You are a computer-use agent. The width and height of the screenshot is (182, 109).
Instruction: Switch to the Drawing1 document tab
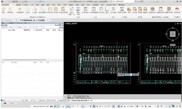(x=8, y=20)
